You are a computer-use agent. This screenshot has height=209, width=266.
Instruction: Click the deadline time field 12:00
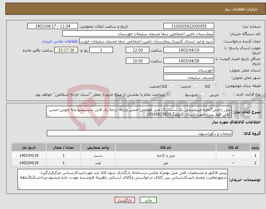pyautogui.click(x=138, y=50)
